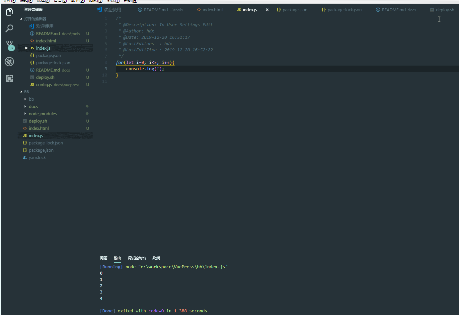Open package-lock.json in BB file tree
The height and width of the screenshot is (315, 459).
pyautogui.click(x=55, y=143)
